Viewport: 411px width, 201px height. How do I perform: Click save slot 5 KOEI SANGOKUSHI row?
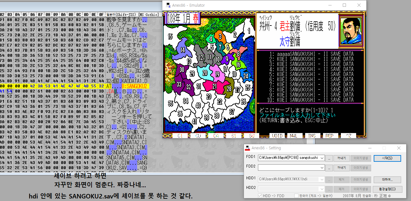[311, 74]
